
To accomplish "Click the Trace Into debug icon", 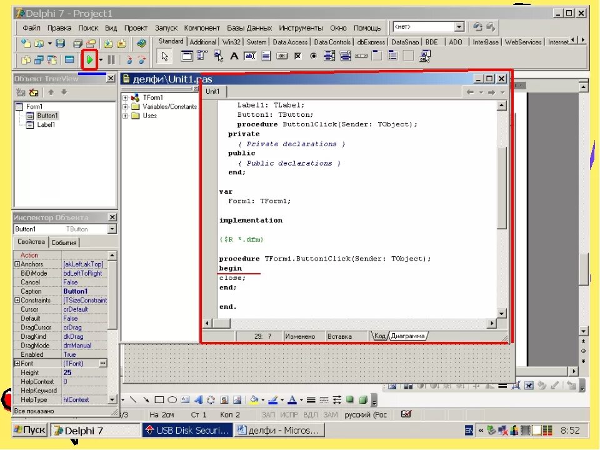I will 129,60.
